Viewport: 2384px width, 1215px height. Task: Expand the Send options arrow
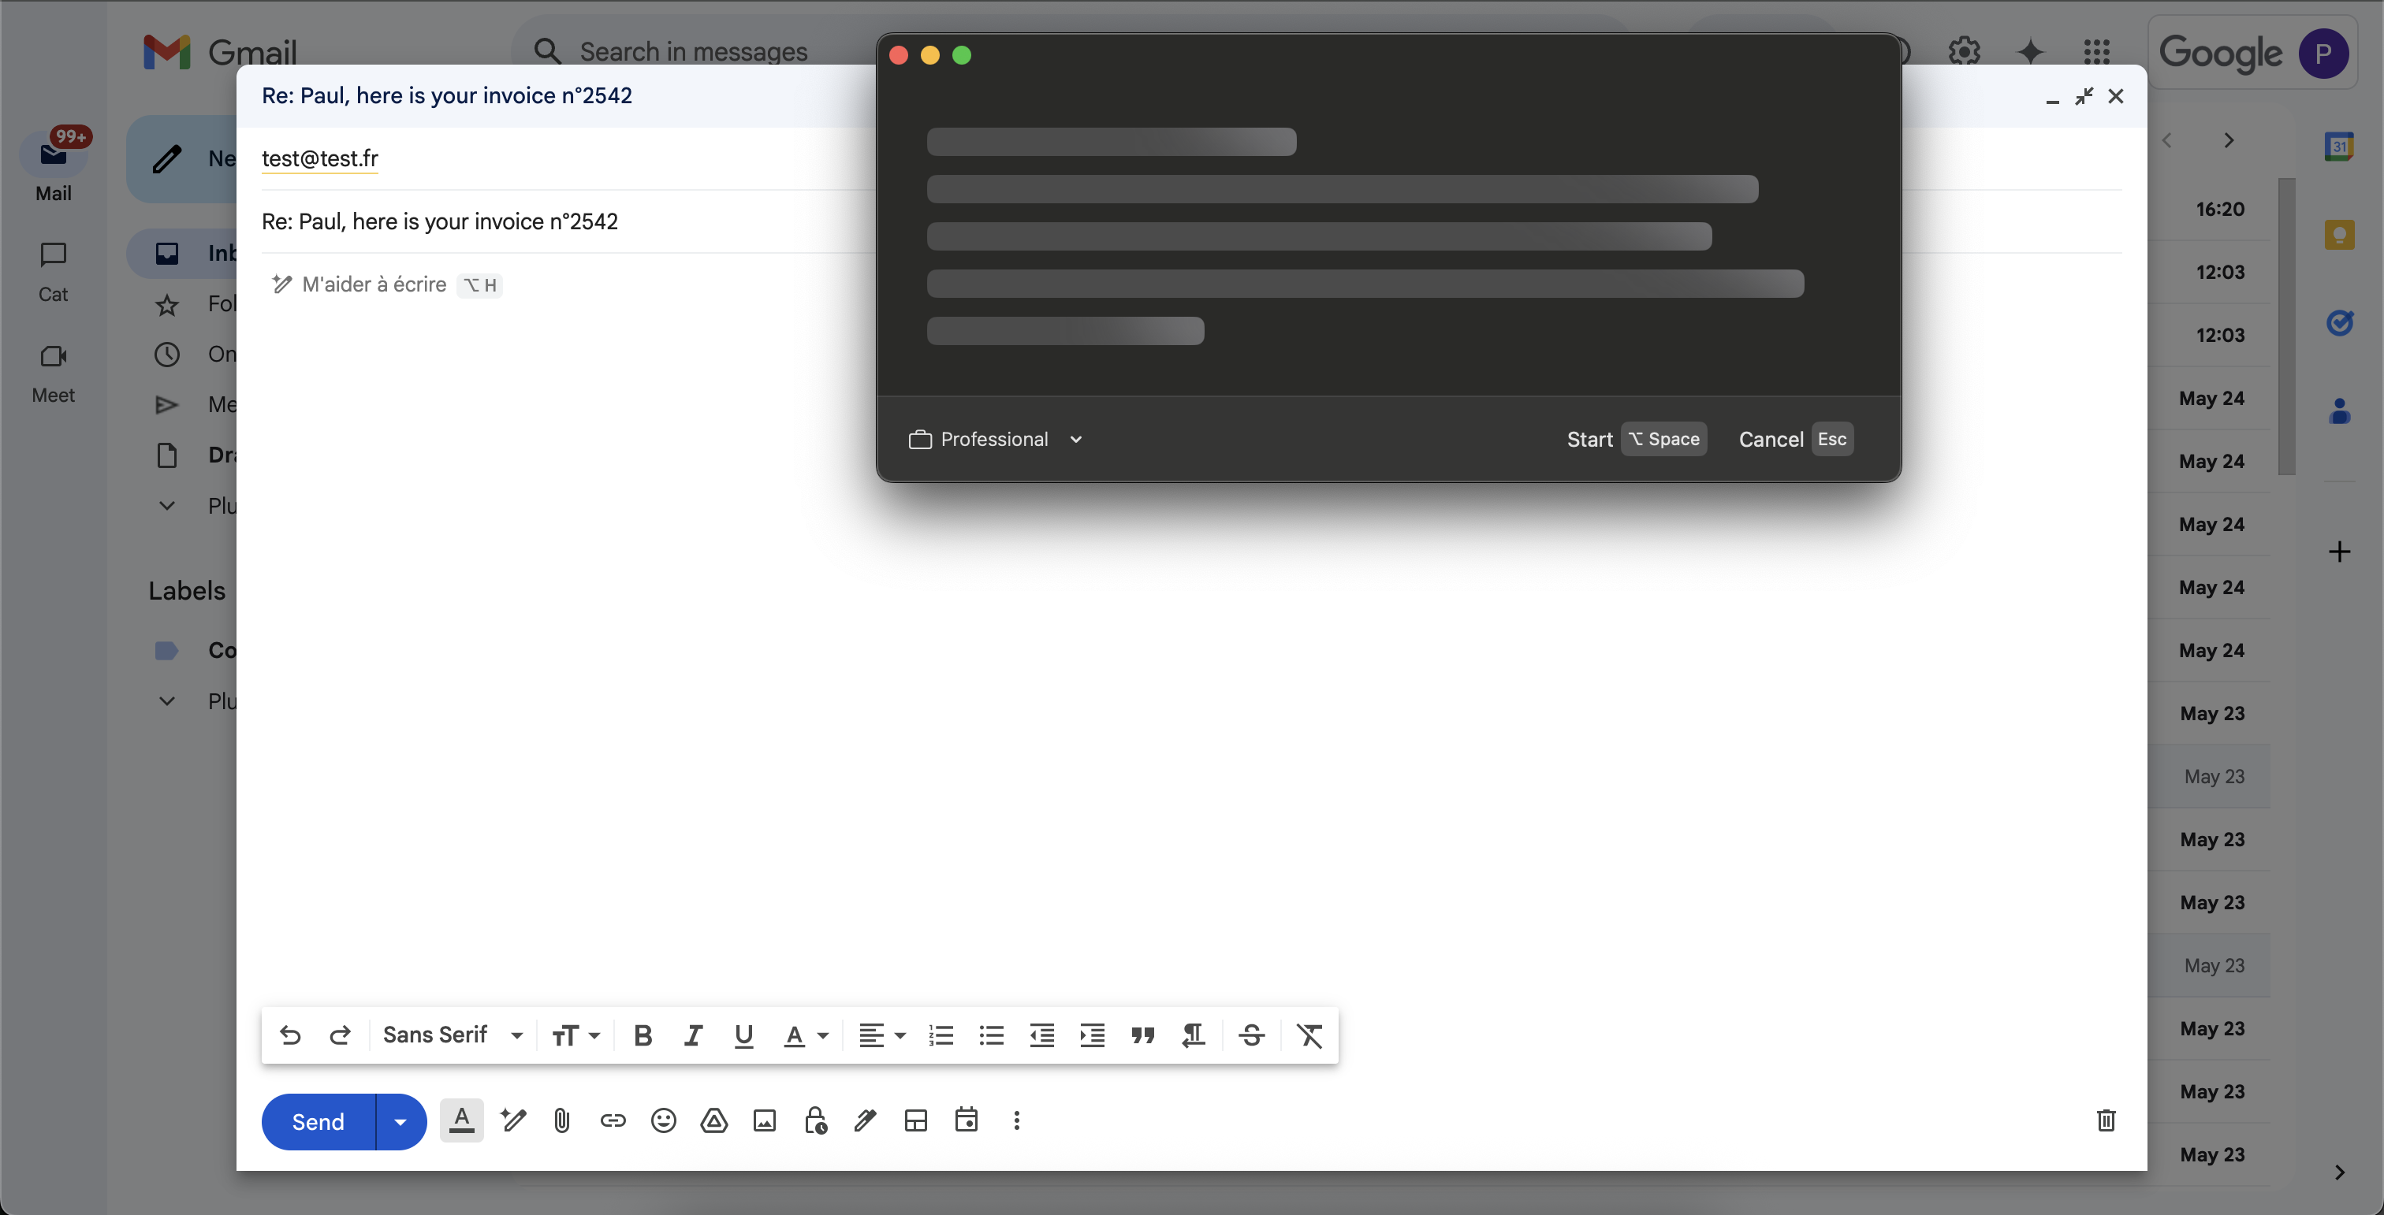(x=400, y=1121)
